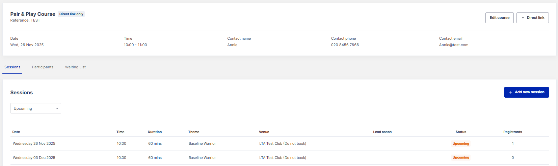
Task: Open the Upcoming sessions filter dropdown
Action: tap(36, 108)
